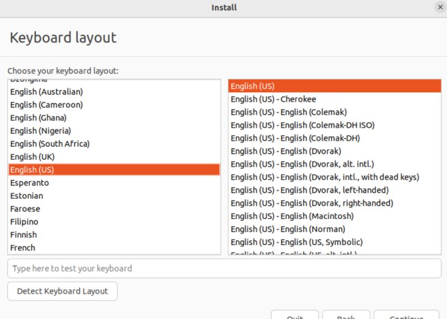Image resolution: width=447 pixels, height=319 pixels.
Task: Choose English (Dvorak, right-handed) variant
Action: pos(335,203)
